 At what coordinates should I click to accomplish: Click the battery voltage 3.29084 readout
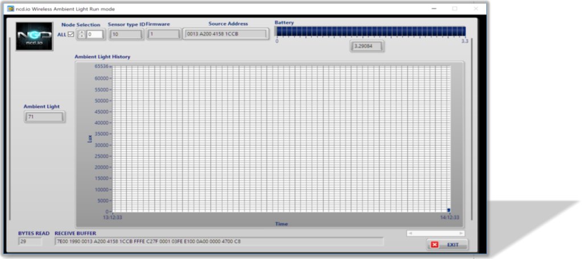tap(367, 47)
